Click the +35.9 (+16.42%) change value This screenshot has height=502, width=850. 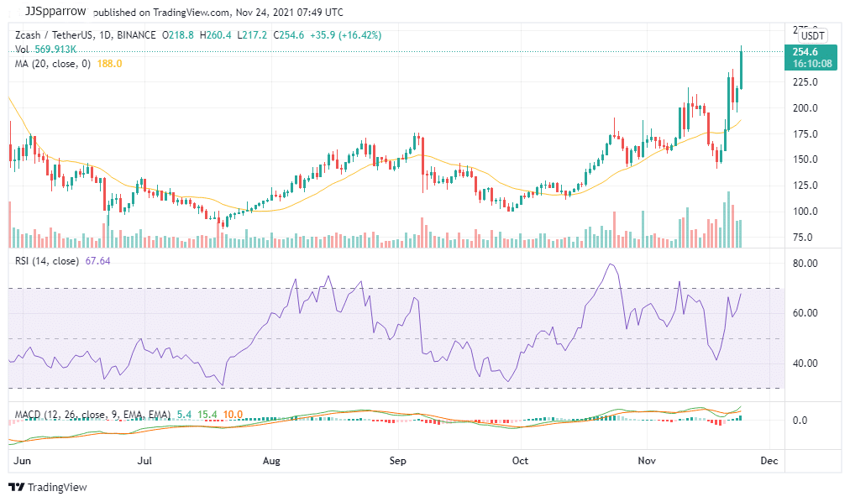[346, 35]
